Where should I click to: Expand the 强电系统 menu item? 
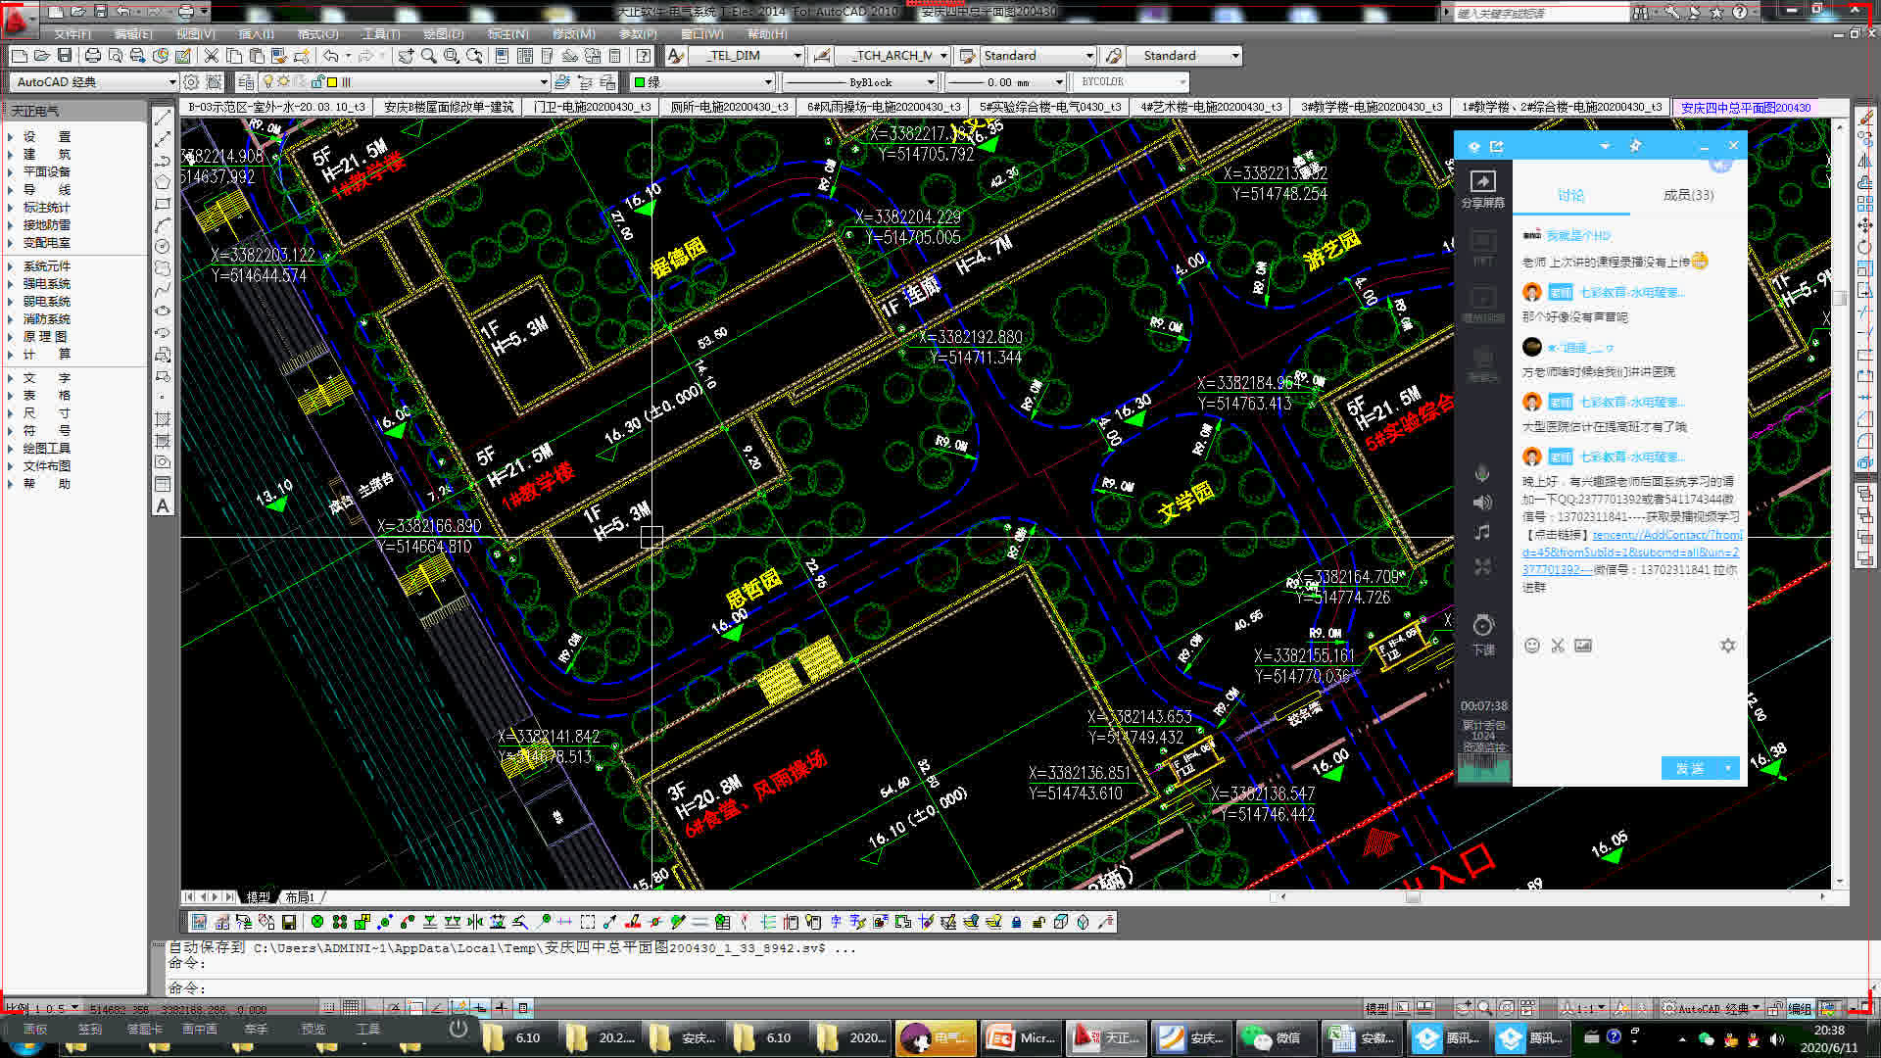(46, 284)
